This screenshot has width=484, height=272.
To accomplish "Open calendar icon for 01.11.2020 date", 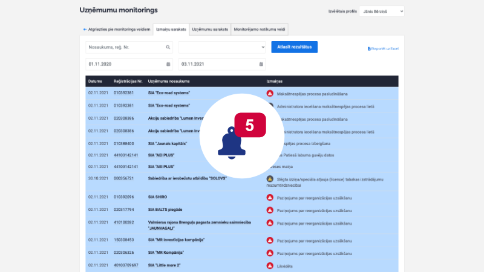I will pyautogui.click(x=168, y=64).
